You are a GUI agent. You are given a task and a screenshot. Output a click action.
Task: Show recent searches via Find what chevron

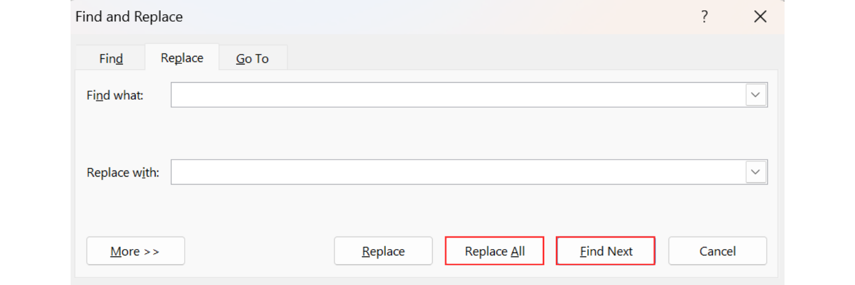pos(756,95)
